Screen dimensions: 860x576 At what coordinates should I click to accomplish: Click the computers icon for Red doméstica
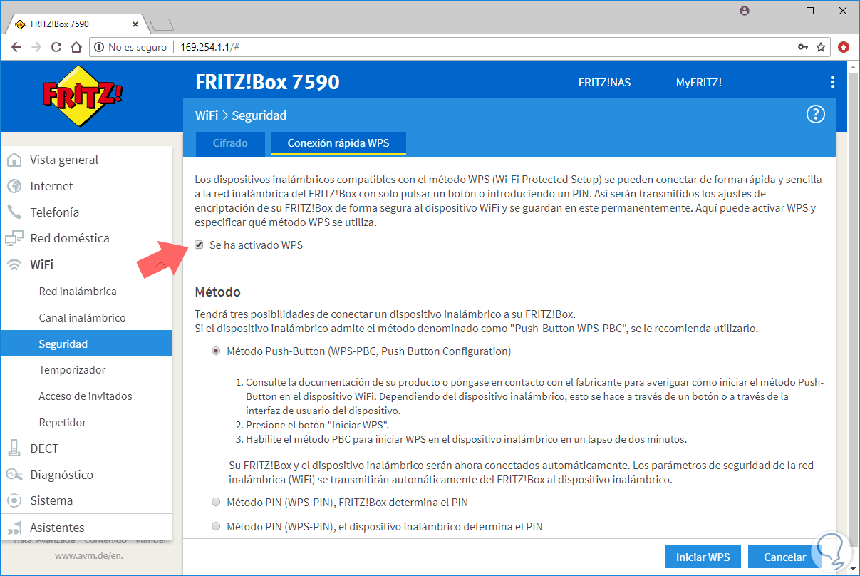14,238
